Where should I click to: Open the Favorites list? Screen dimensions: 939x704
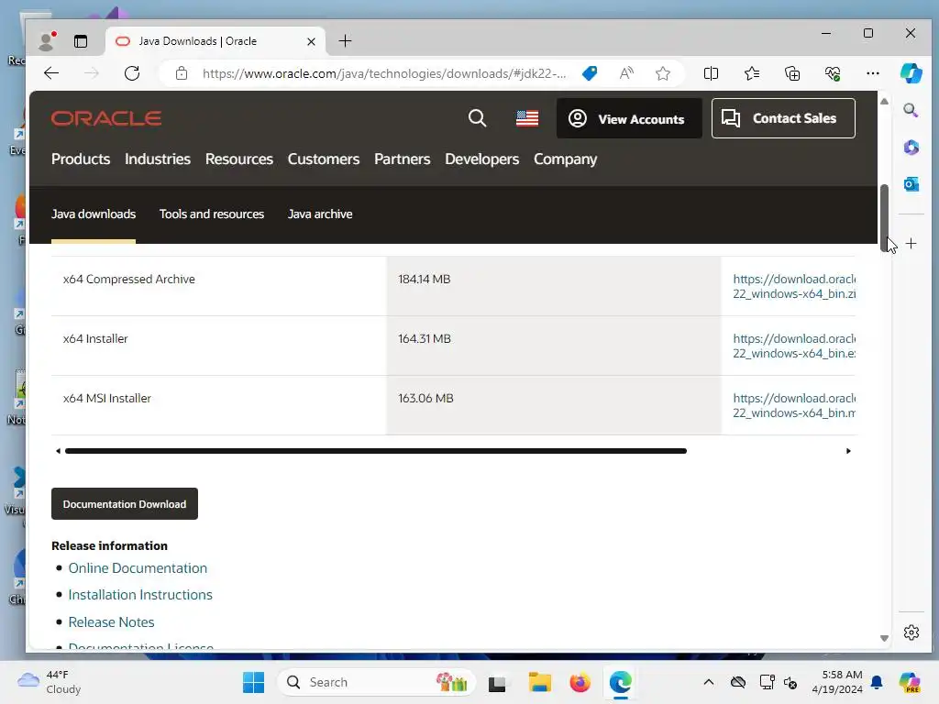(x=752, y=73)
